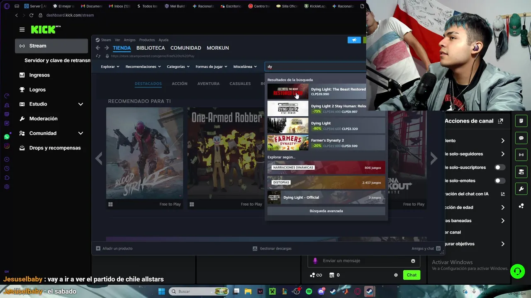Open Windows Start menu
The image size is (531, 298).
pyautogui.click(x=161, y=291)
